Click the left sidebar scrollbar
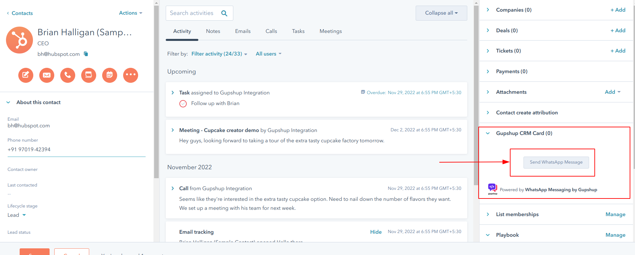This screenshot has height=255, width=635. [x=156, y=91]
